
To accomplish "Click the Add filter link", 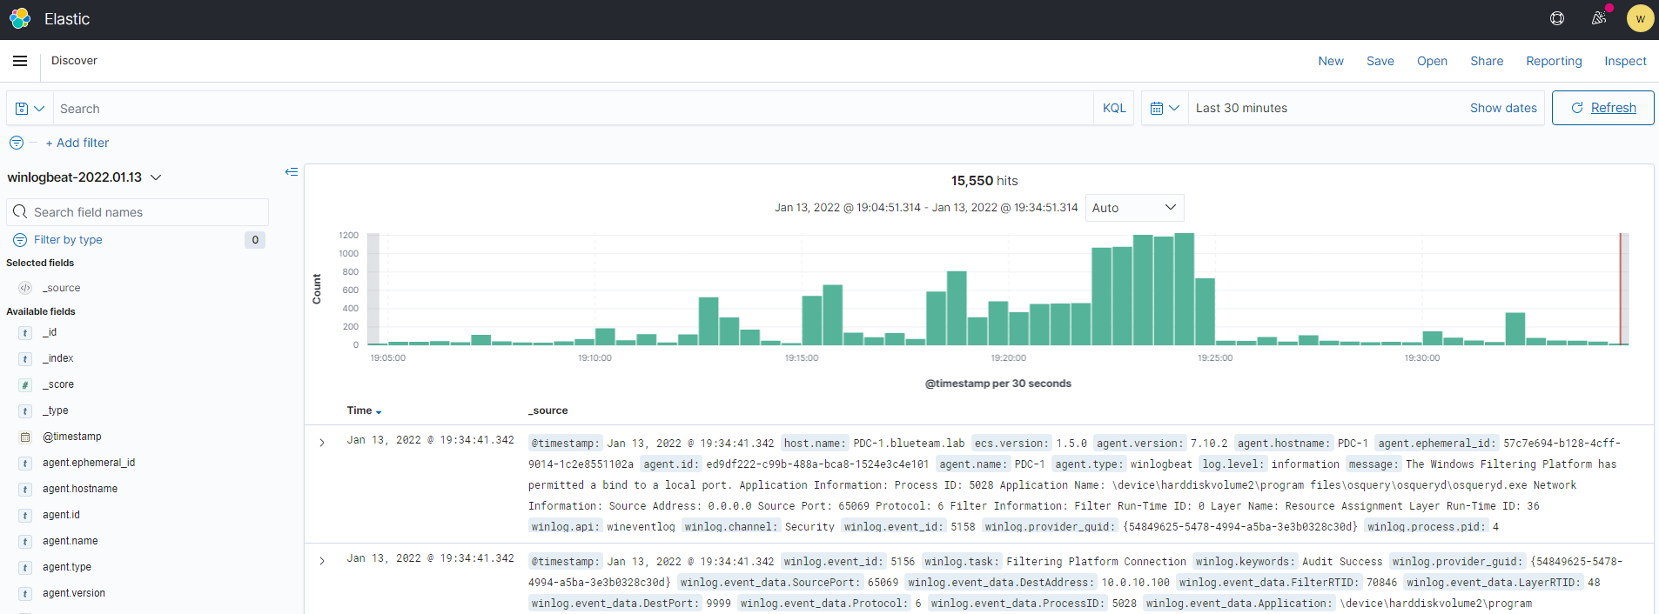I will click(77, 143).
